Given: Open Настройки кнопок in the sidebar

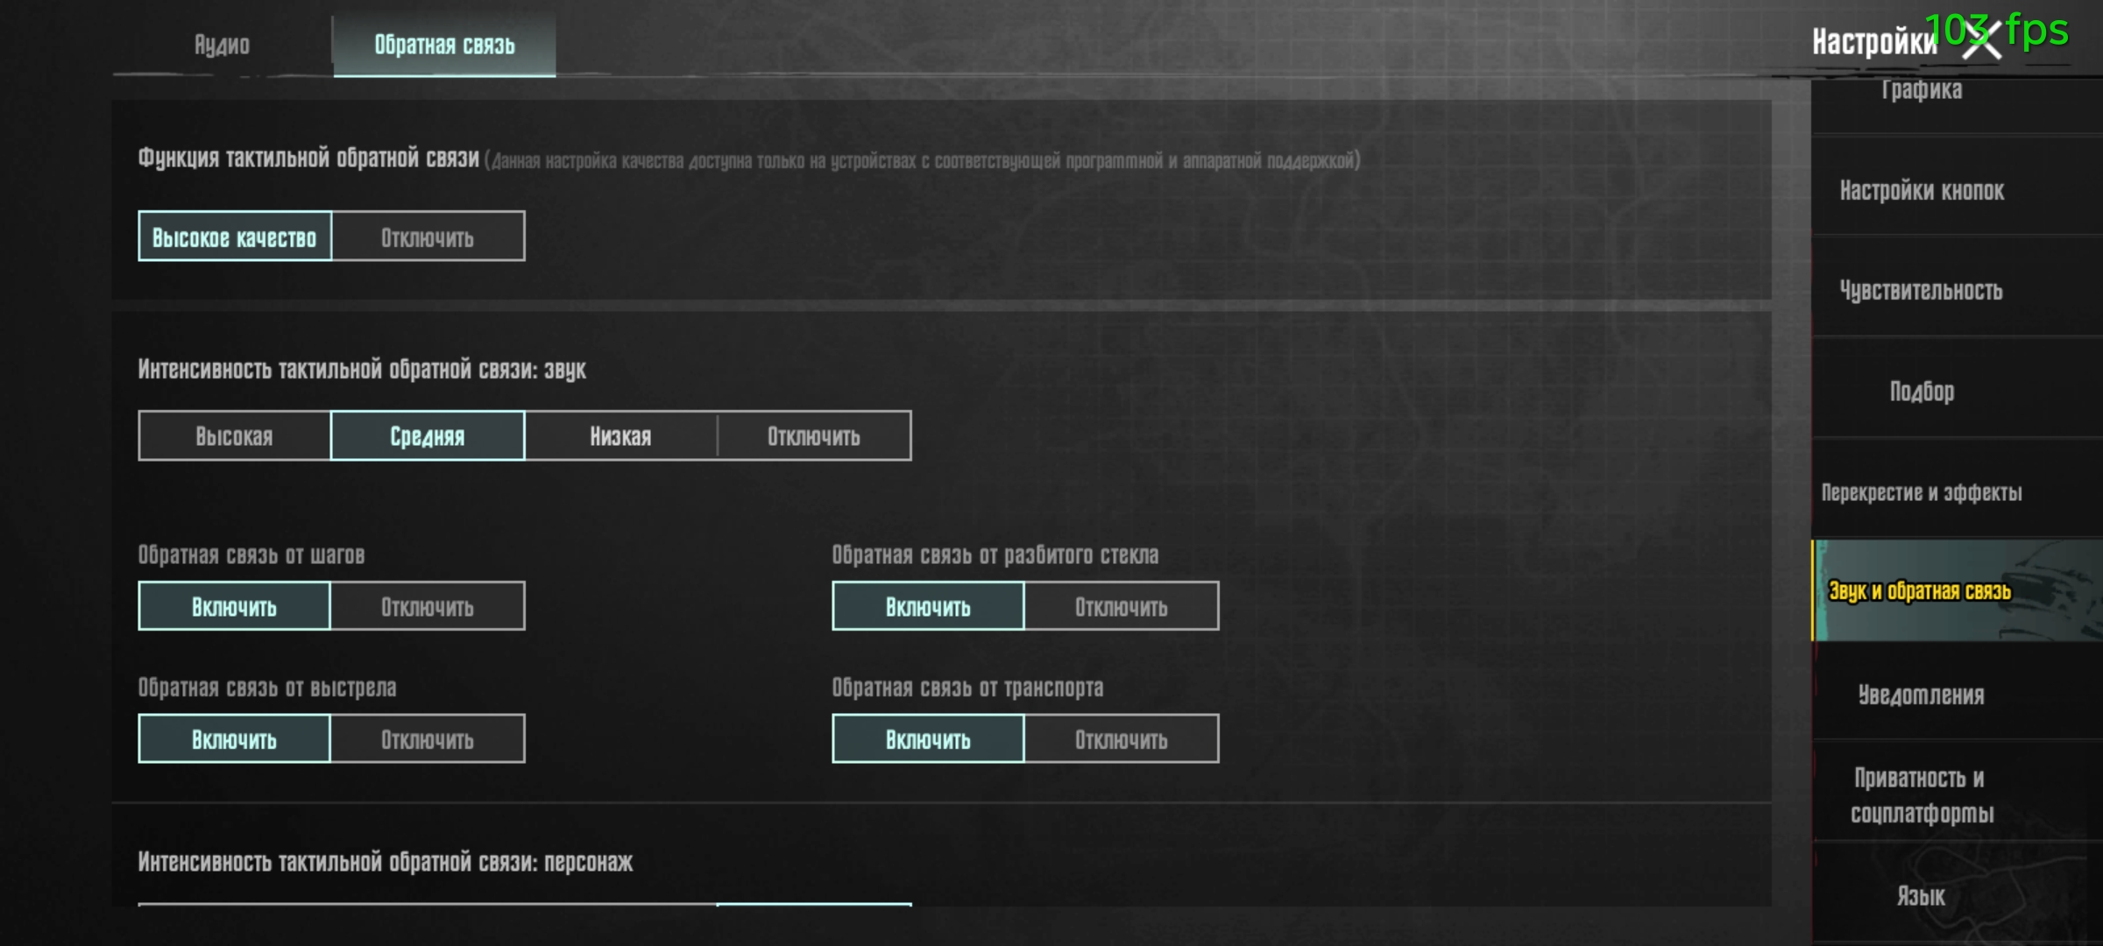Looking at the screenshot, I should coord(1922,190).
